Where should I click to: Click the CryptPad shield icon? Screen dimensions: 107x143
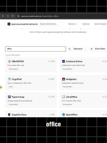9,79
